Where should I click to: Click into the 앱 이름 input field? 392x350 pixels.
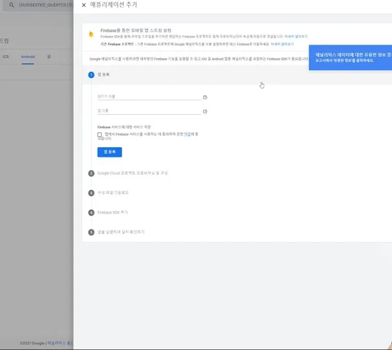(x=149, y=111)
